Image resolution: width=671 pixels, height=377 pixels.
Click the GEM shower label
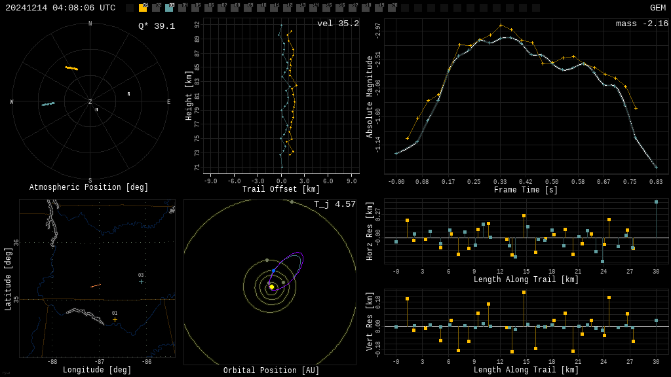657,8
